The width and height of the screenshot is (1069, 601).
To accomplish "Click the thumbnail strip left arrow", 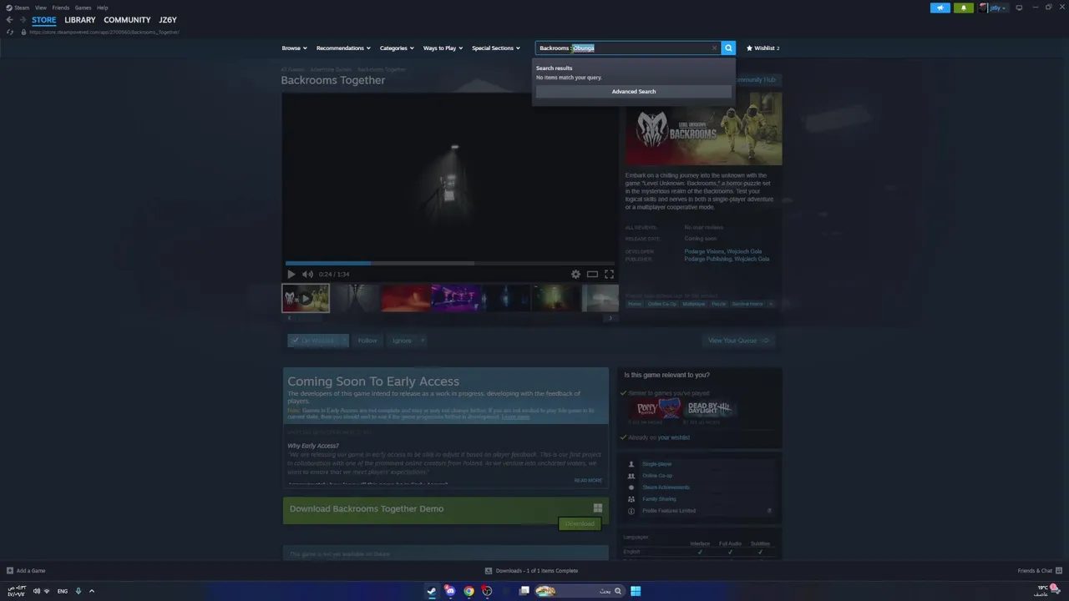I will tap(289, 318).
